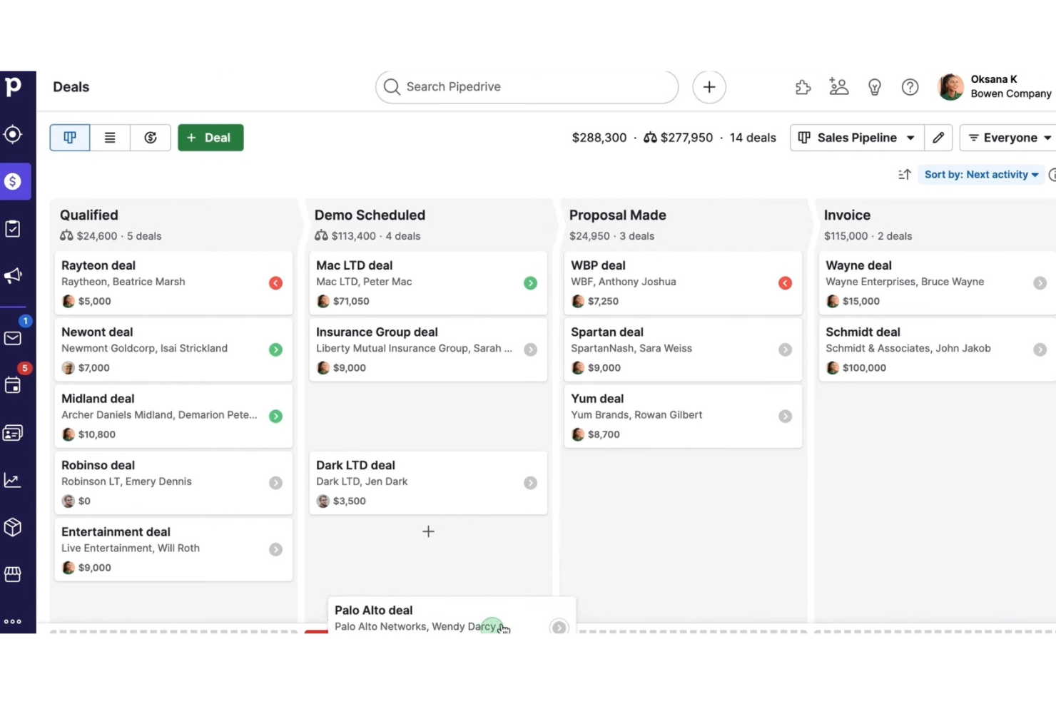Open the Newont deal title

point(97,332)
